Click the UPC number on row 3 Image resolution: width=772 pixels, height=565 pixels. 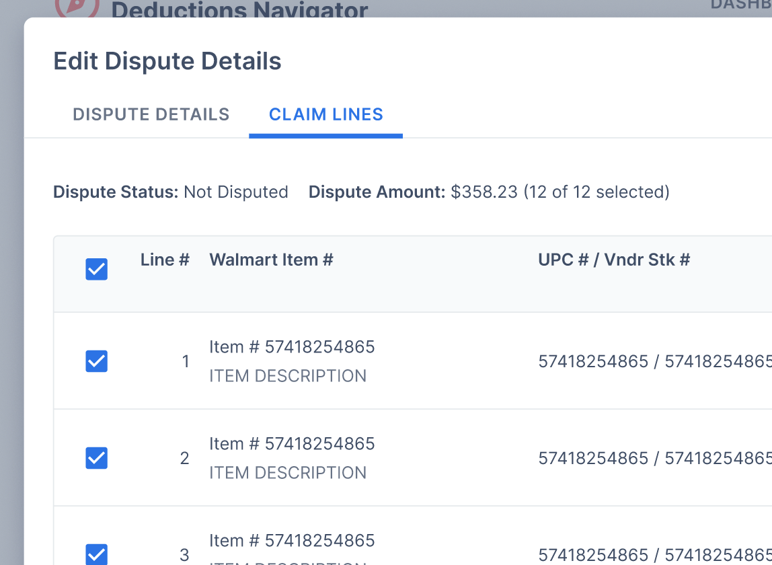pyautogui.click(x=654, y=555)
